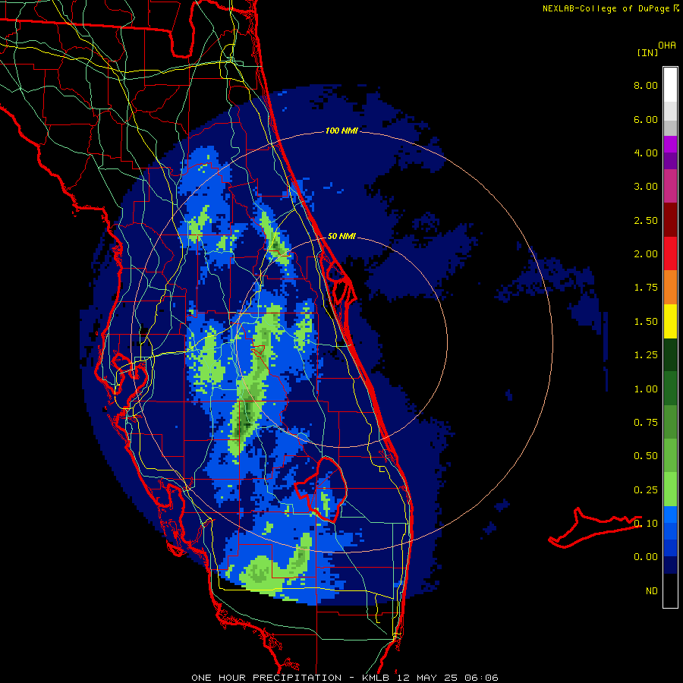This screenshot has height=683, width=683.
Task: Click the 0.50 legend value
Action: click(646, 456)
